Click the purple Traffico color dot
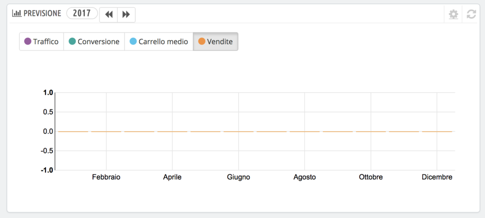485x218 pixels. [28, 42]
